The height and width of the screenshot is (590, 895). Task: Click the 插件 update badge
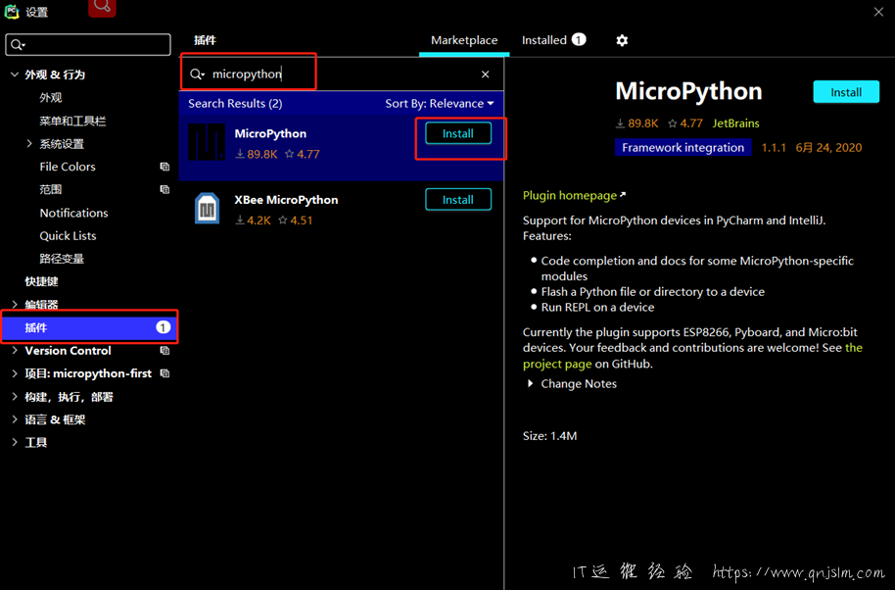coord(163,327)
